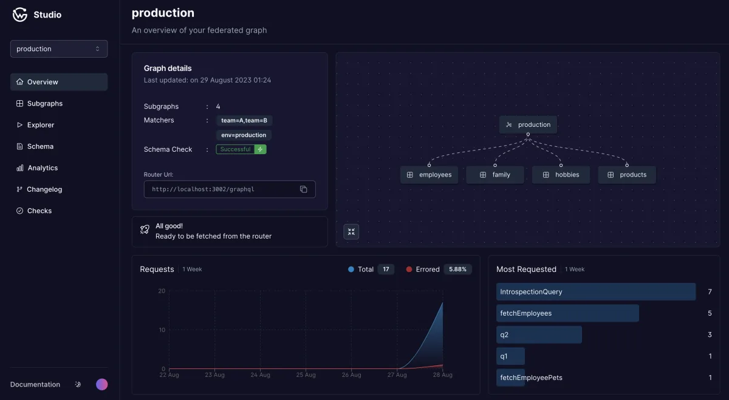Open the Documentation link
Image resolution: width=729 pixels, height=400 pixels.
(35, 384)
